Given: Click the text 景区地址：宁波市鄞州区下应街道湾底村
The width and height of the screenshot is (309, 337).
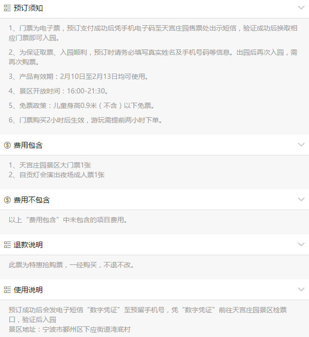Looking at the screenshot, I should [x=70, y=329].
